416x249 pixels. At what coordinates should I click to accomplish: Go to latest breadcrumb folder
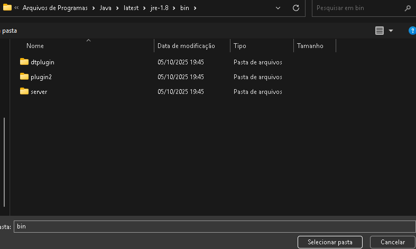point(131,8)
